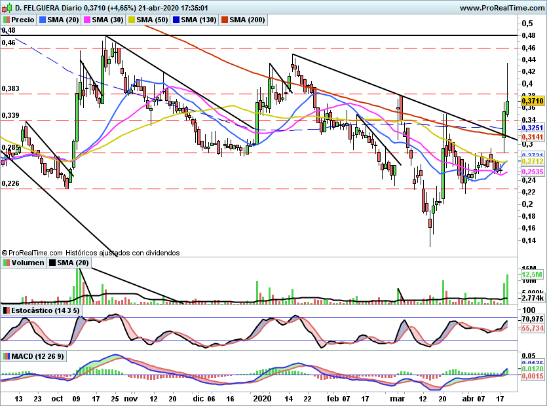Select the Volumen SMA (20) legend label

click(x=73, y=263)
